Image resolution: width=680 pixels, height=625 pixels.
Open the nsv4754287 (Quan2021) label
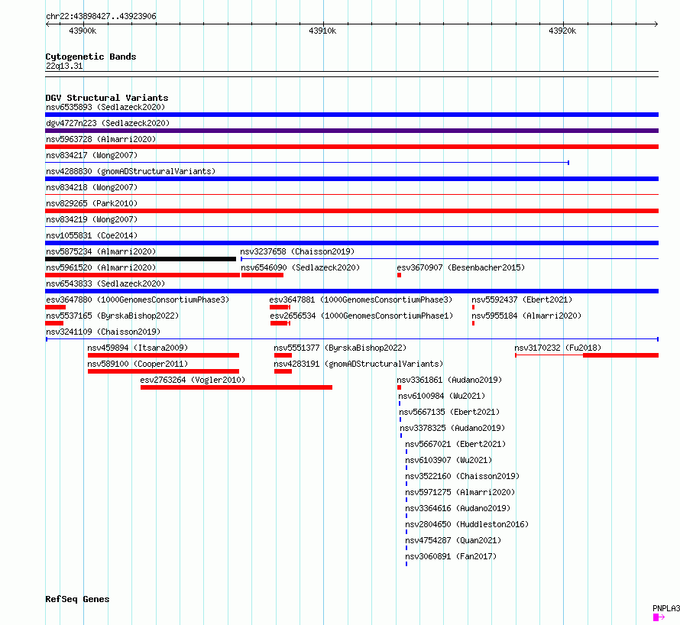point(453,540)
